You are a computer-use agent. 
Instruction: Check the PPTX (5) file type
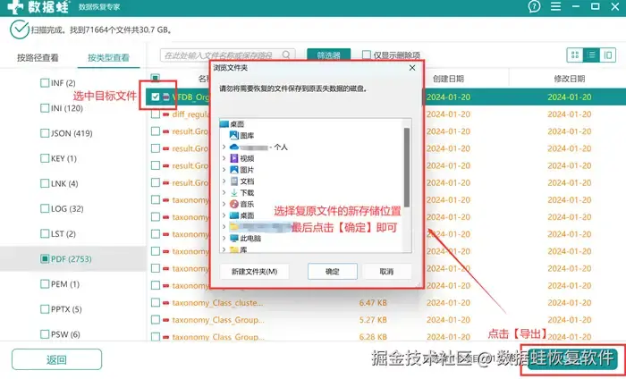(45, 309)
